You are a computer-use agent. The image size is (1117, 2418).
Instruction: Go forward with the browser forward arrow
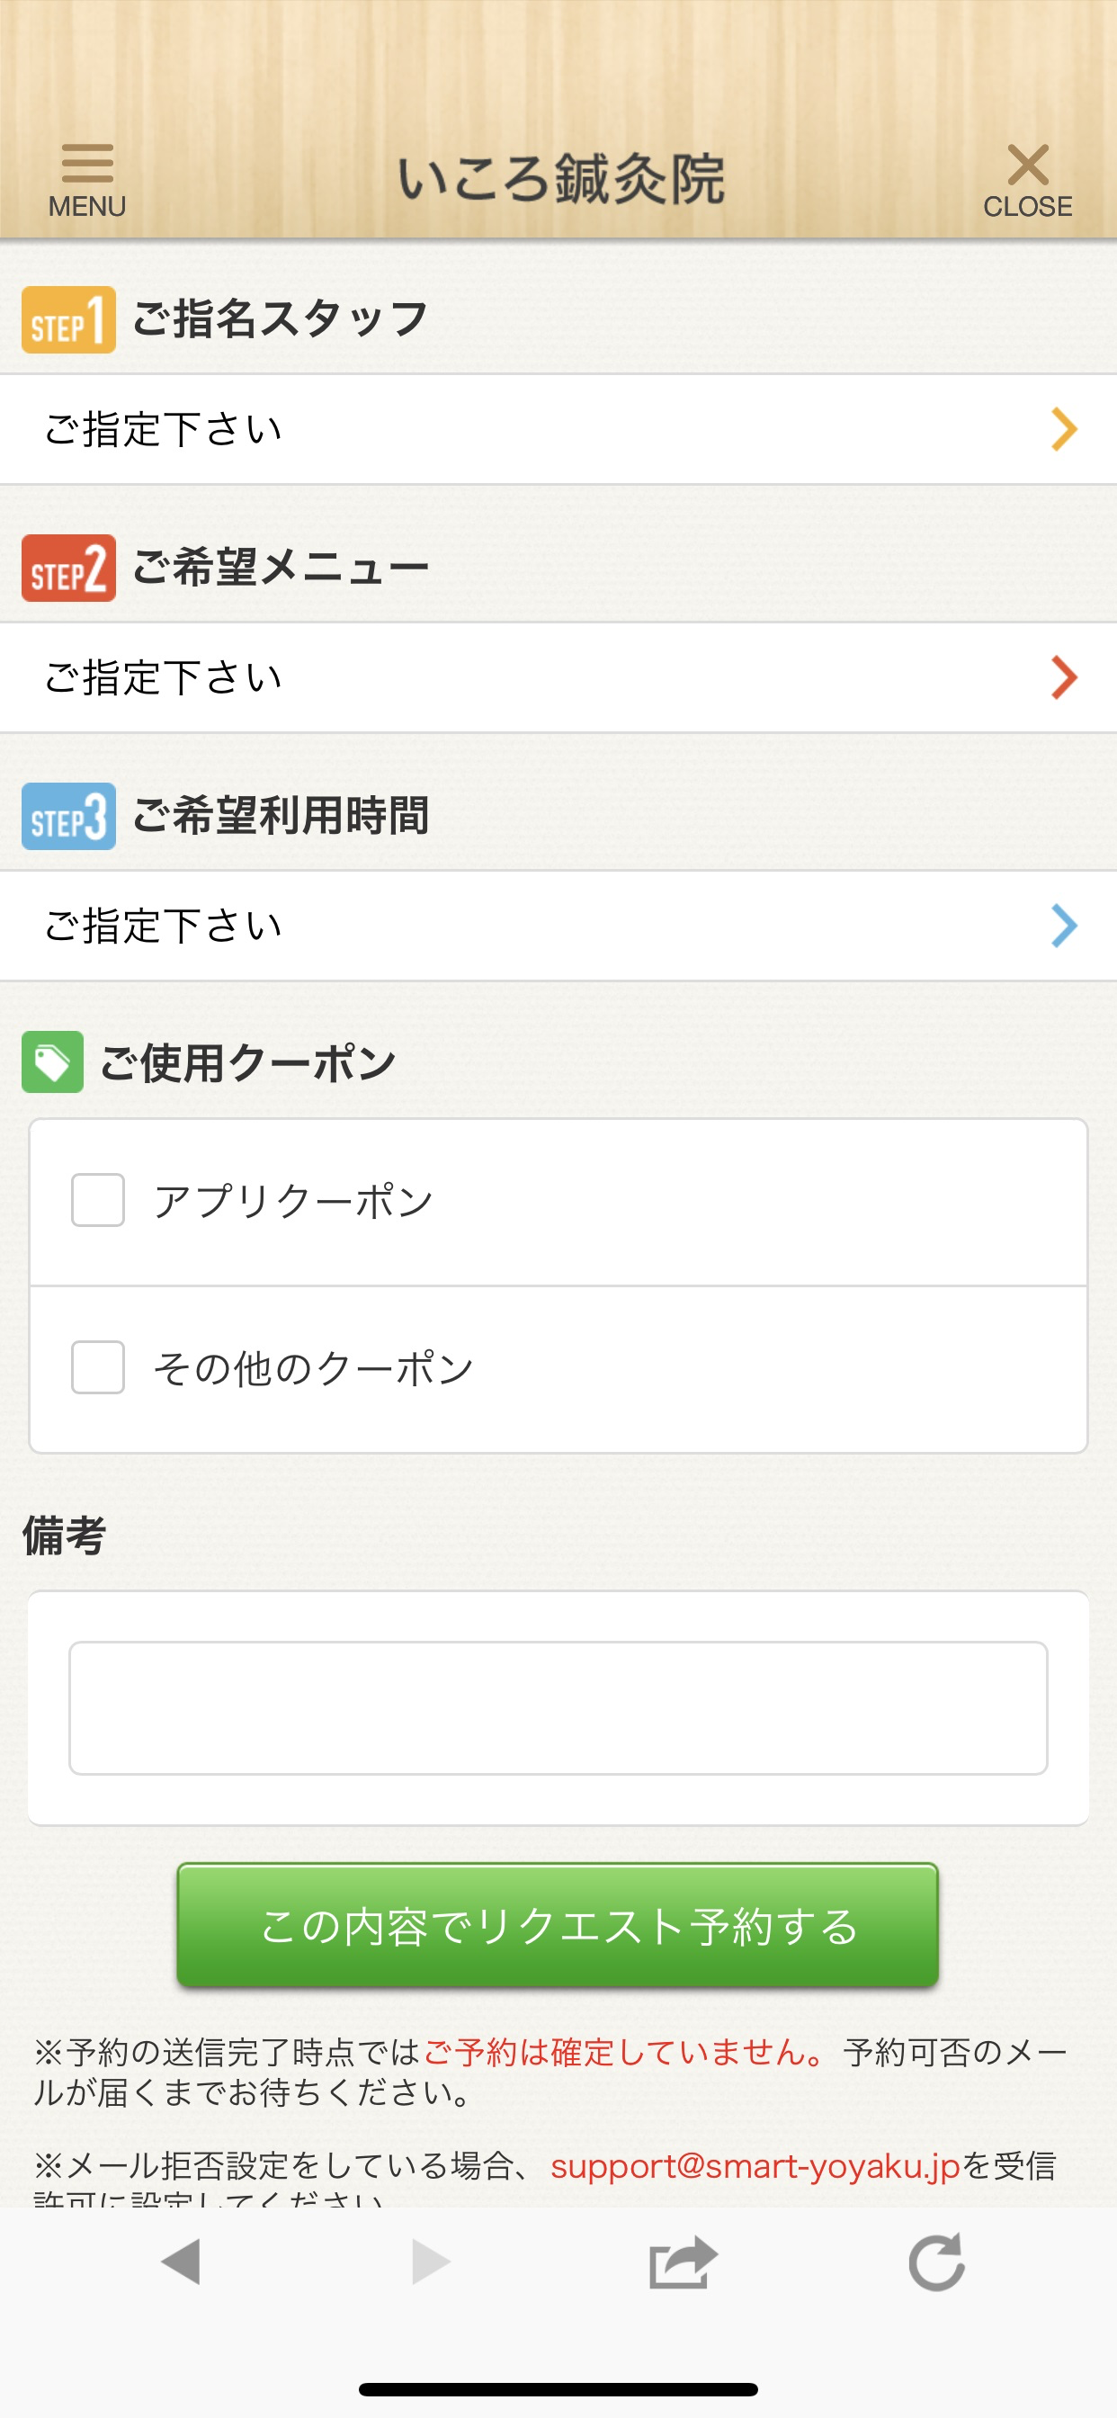[431, 2261]
